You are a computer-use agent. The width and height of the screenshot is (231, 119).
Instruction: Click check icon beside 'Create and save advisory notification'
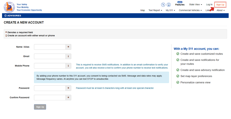click(x=178, y=70)
